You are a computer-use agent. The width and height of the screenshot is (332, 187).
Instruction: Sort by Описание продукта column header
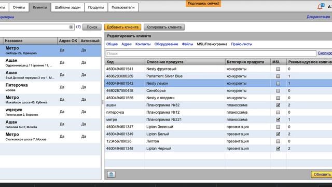click(185, 62)
